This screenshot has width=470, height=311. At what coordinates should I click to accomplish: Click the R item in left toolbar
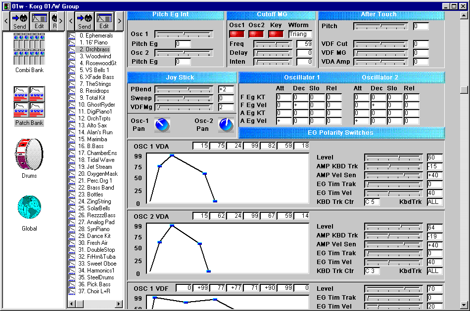[x=54, y=21]
